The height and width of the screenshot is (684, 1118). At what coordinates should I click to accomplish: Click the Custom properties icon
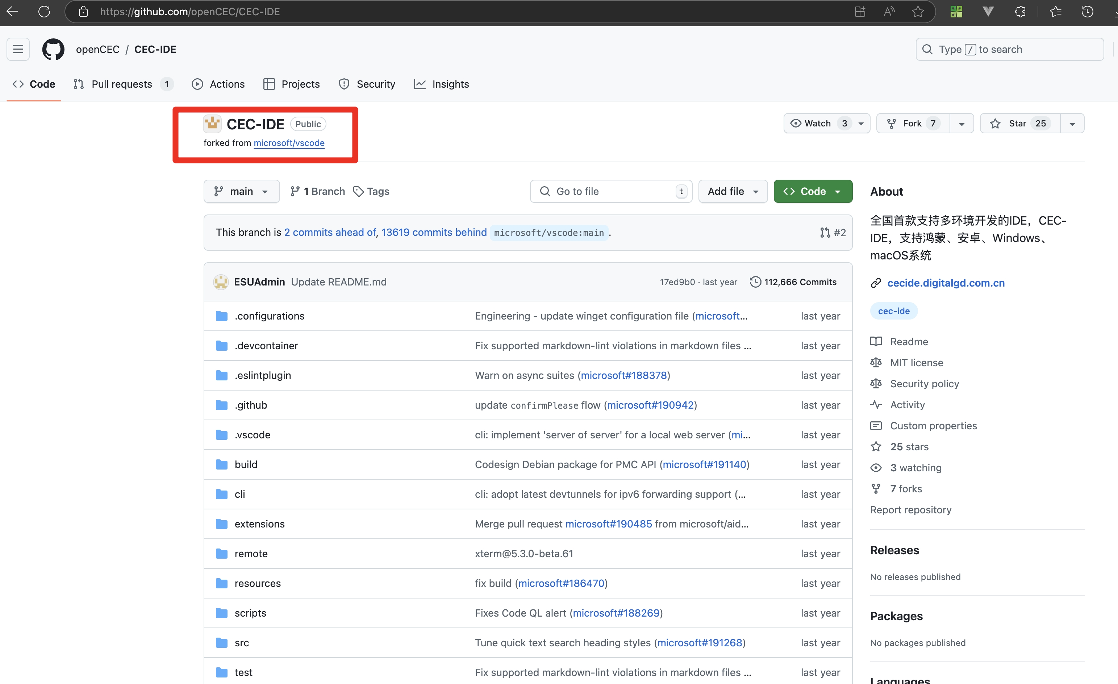(x=876, y=426)
